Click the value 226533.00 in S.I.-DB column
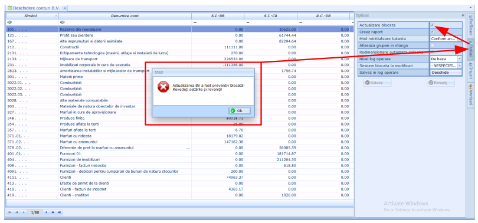Viewport: 478px width, 223px height. click(234, 59)
